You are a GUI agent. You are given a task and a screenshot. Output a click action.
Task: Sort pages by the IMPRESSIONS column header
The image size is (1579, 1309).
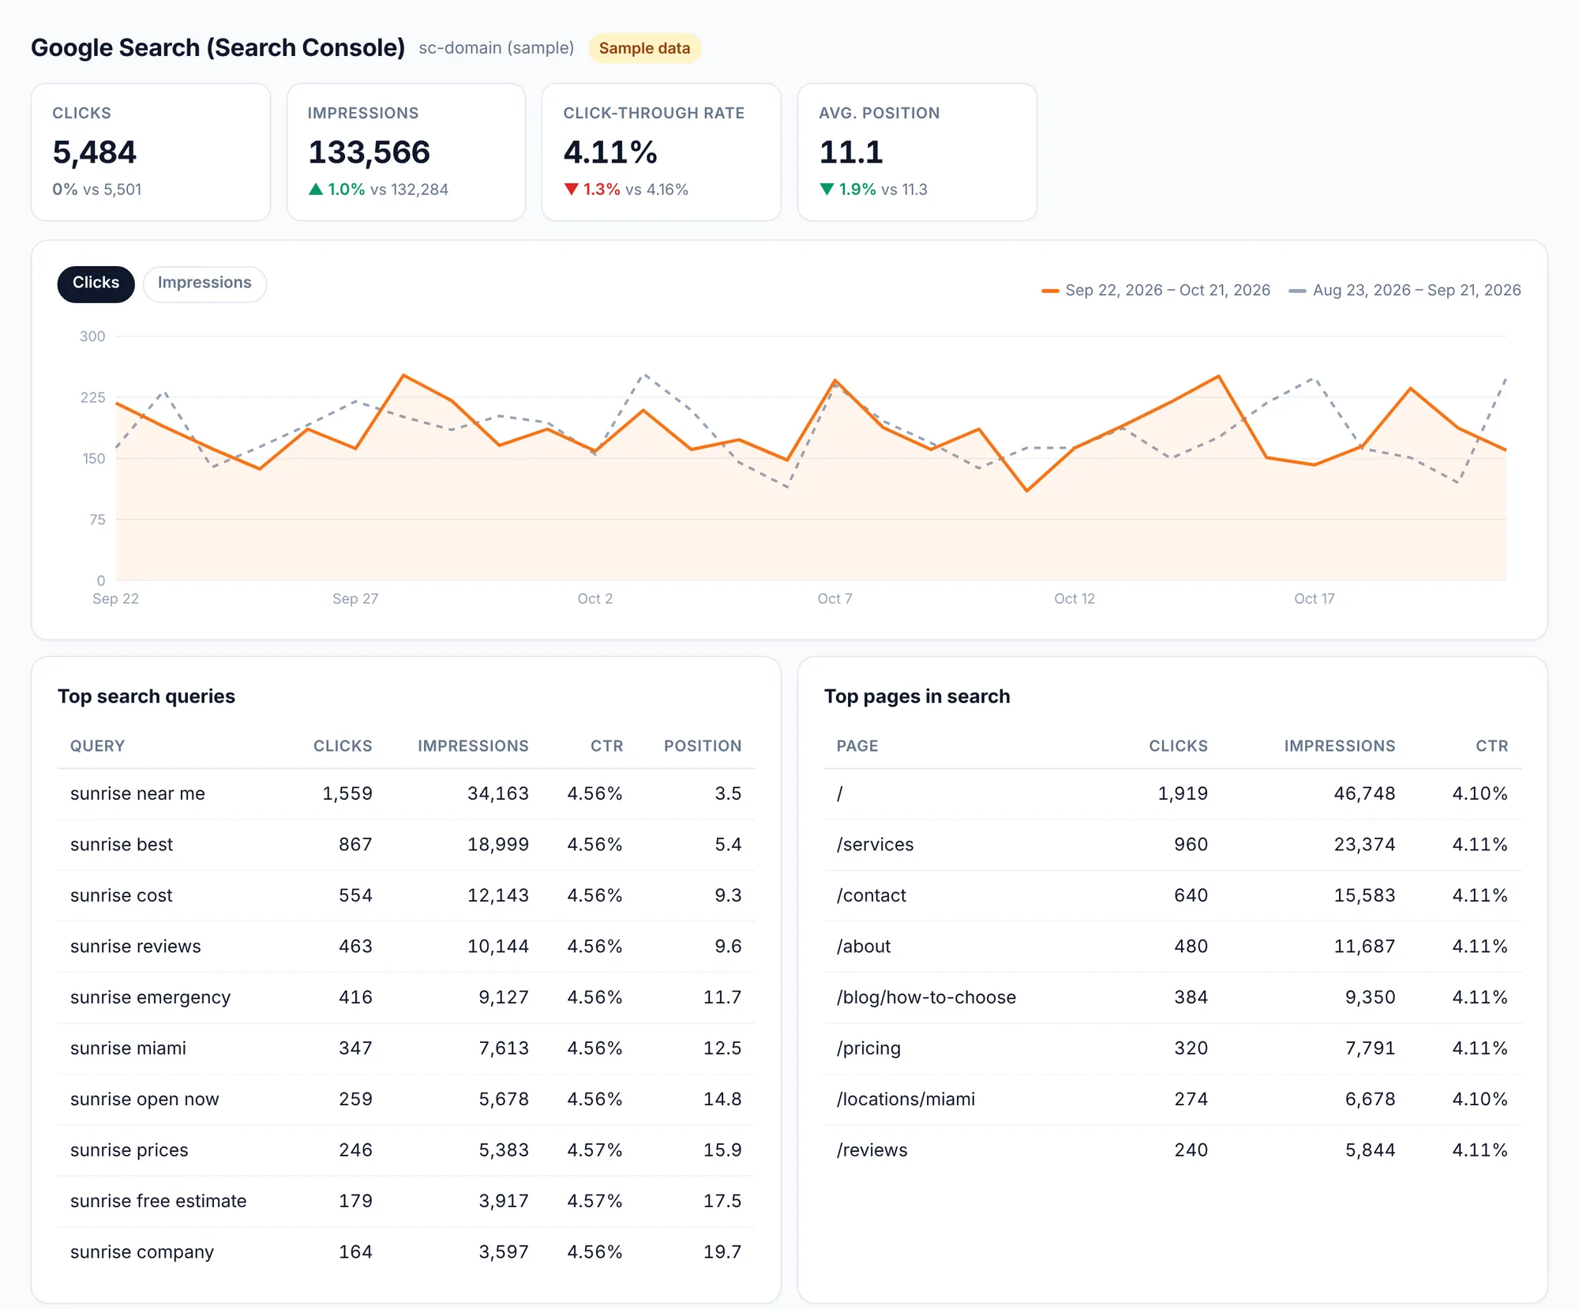1340,746
